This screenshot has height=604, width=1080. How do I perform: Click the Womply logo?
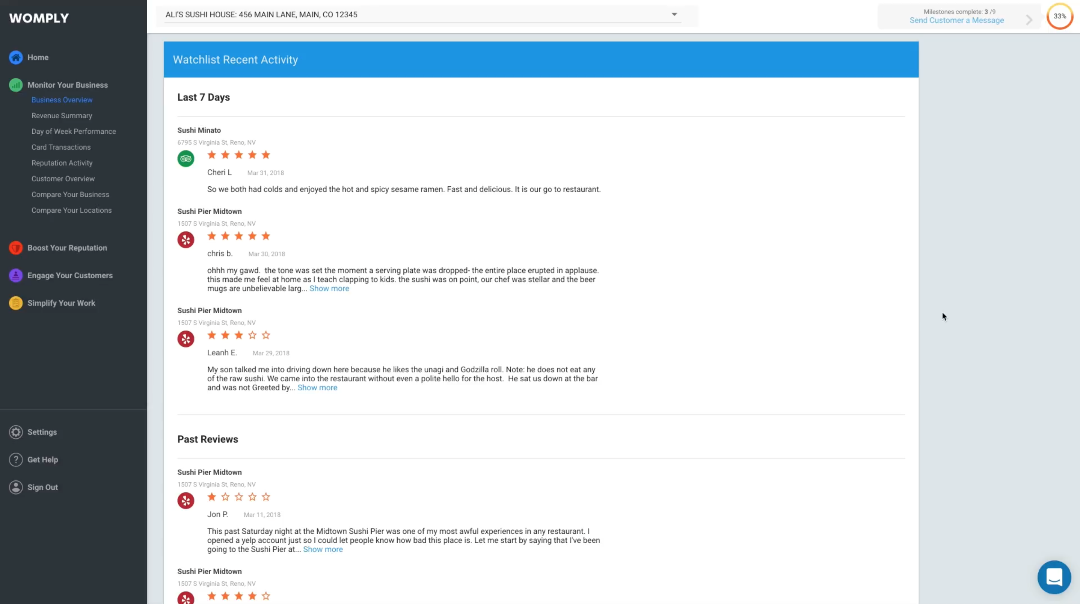pyautogui.click(x=39, y=18)
